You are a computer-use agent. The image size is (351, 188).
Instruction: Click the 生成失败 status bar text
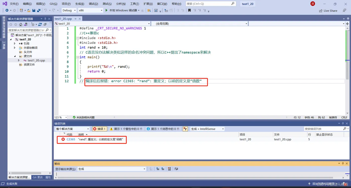click(x=12, y=184)
